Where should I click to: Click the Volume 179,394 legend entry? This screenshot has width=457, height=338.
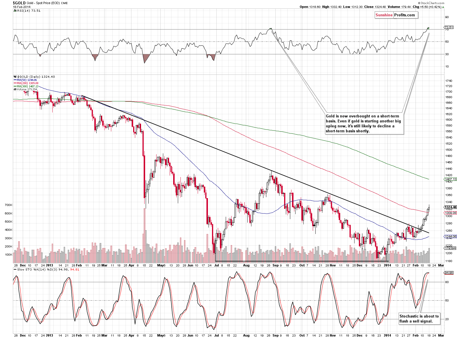point(27,89)
